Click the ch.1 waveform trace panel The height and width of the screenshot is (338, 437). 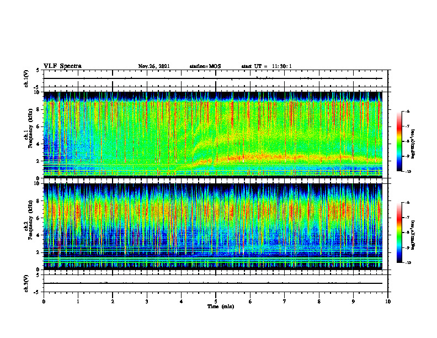click(x=216, y=78)
